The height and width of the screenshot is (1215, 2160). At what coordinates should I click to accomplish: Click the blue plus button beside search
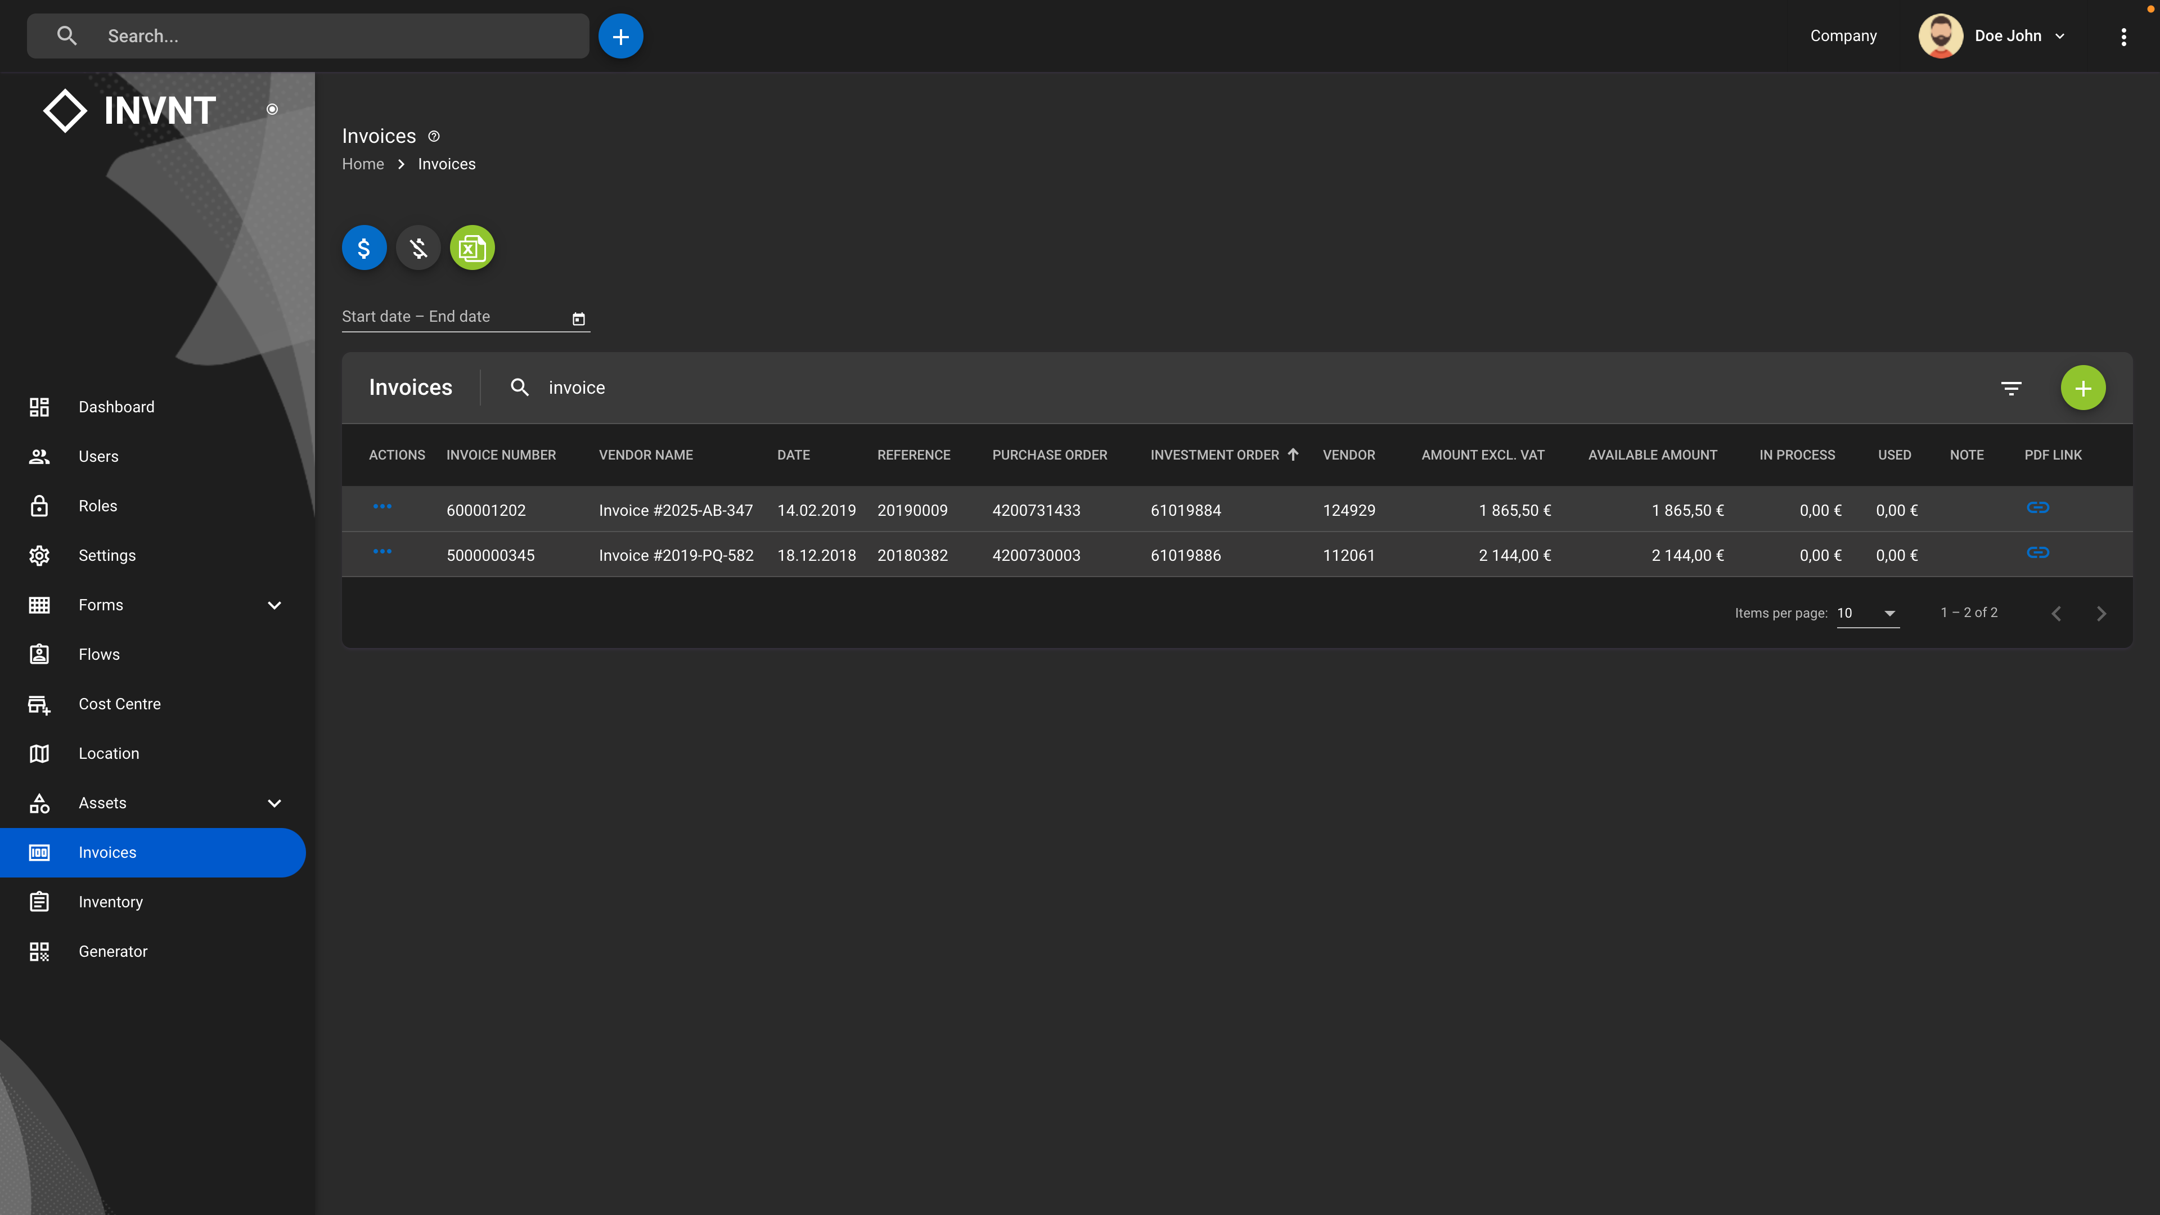620,37
